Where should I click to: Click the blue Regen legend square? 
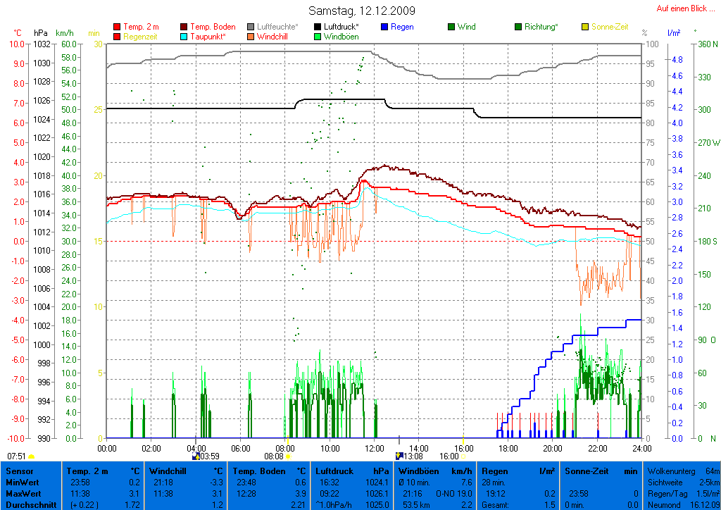tap(384, 27)
